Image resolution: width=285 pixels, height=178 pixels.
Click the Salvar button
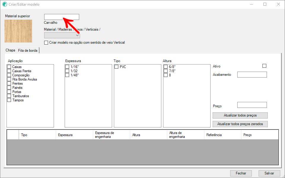coord(269,173)
